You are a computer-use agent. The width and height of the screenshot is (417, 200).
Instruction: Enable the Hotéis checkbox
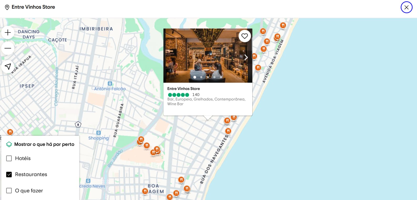(x=9, y=158)
